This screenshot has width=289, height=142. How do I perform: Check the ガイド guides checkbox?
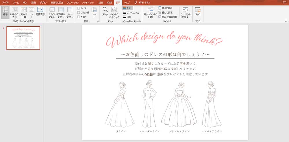(x=79, y=17)
